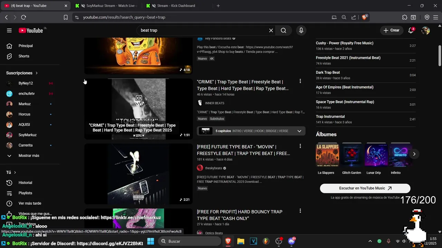Open the notifications bell
The height and width of the screenshot is (248, 442).
(411, 30)
